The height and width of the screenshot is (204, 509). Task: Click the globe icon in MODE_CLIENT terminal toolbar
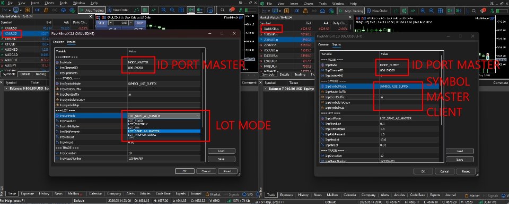point(331,11)
